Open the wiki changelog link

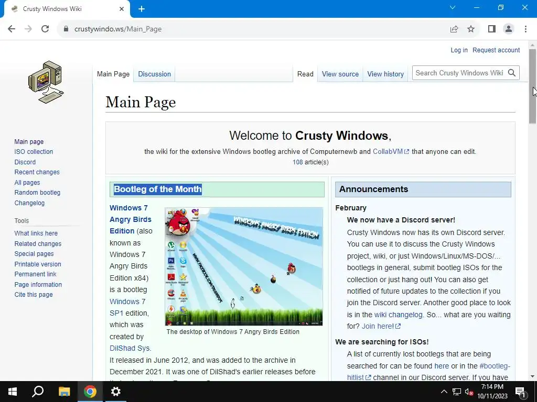(x=399, y=315)
